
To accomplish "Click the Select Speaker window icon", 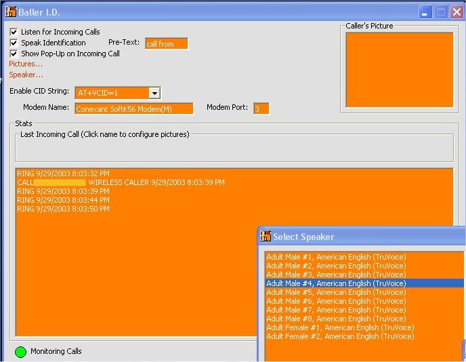I will [x=266, y=237].
